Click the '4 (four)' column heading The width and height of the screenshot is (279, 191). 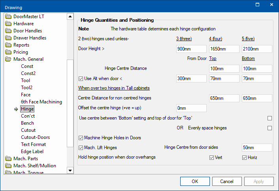coord(216,39)
